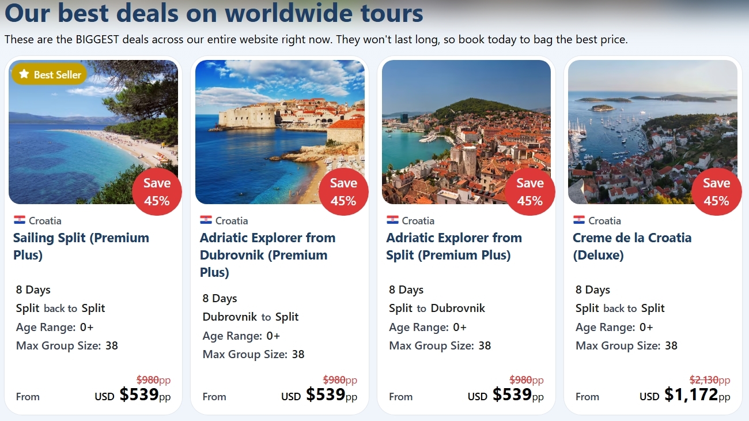
Task: Click the $1,172 price on Creme de la Croatia
Action: point(691,394)
